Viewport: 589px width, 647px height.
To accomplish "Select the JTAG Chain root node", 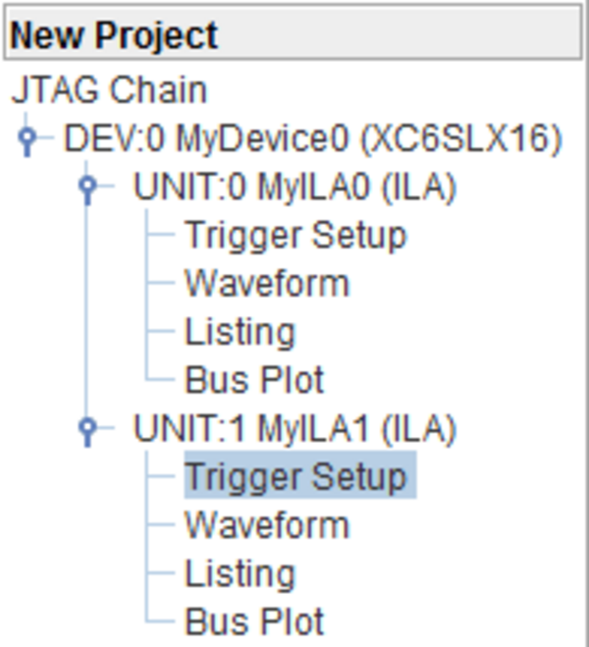I will pos(109,90).
